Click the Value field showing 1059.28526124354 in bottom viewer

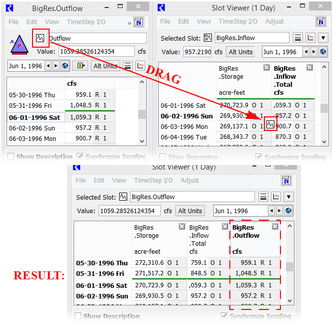(130, 211)
